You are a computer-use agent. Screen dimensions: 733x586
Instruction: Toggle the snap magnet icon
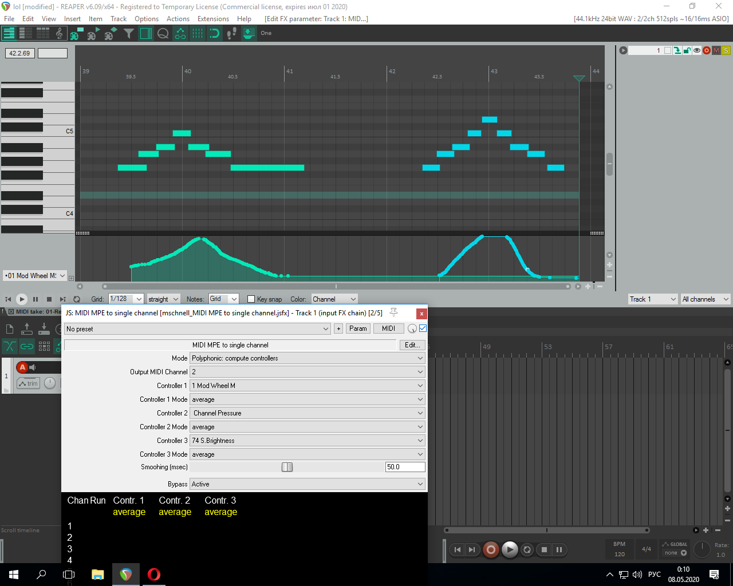tap(215, 33)
